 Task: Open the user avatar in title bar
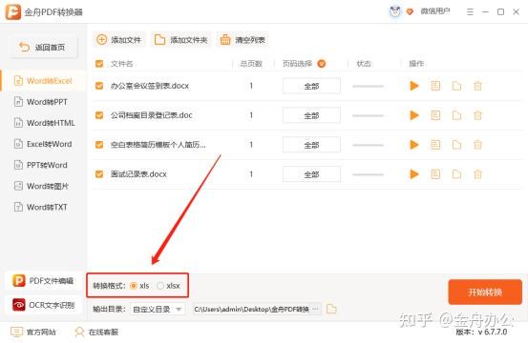coord(395,11)
